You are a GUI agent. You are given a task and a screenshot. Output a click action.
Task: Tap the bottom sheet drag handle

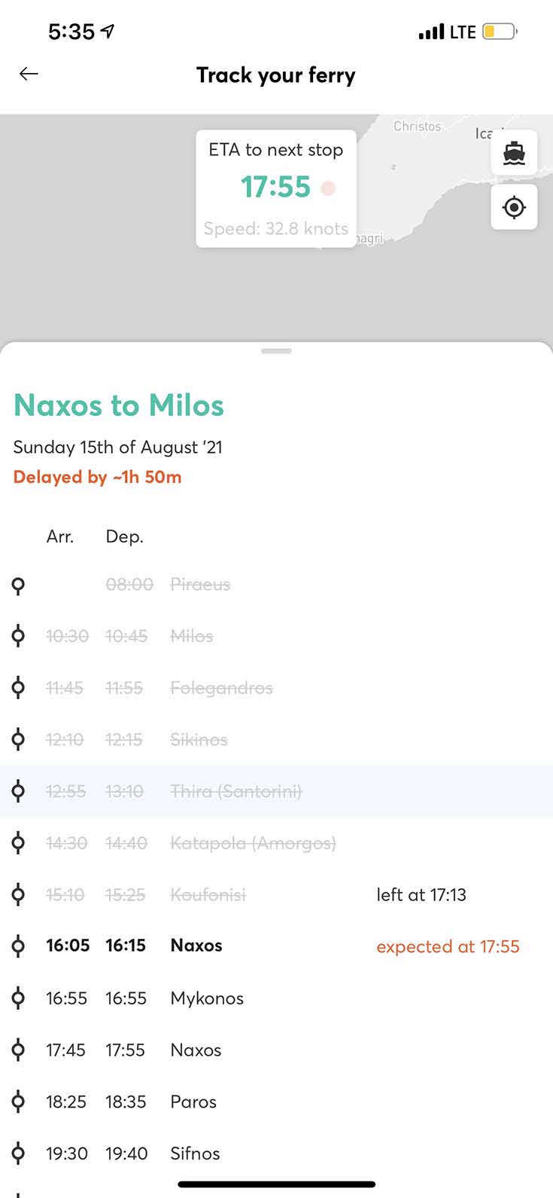click(276, 351)
